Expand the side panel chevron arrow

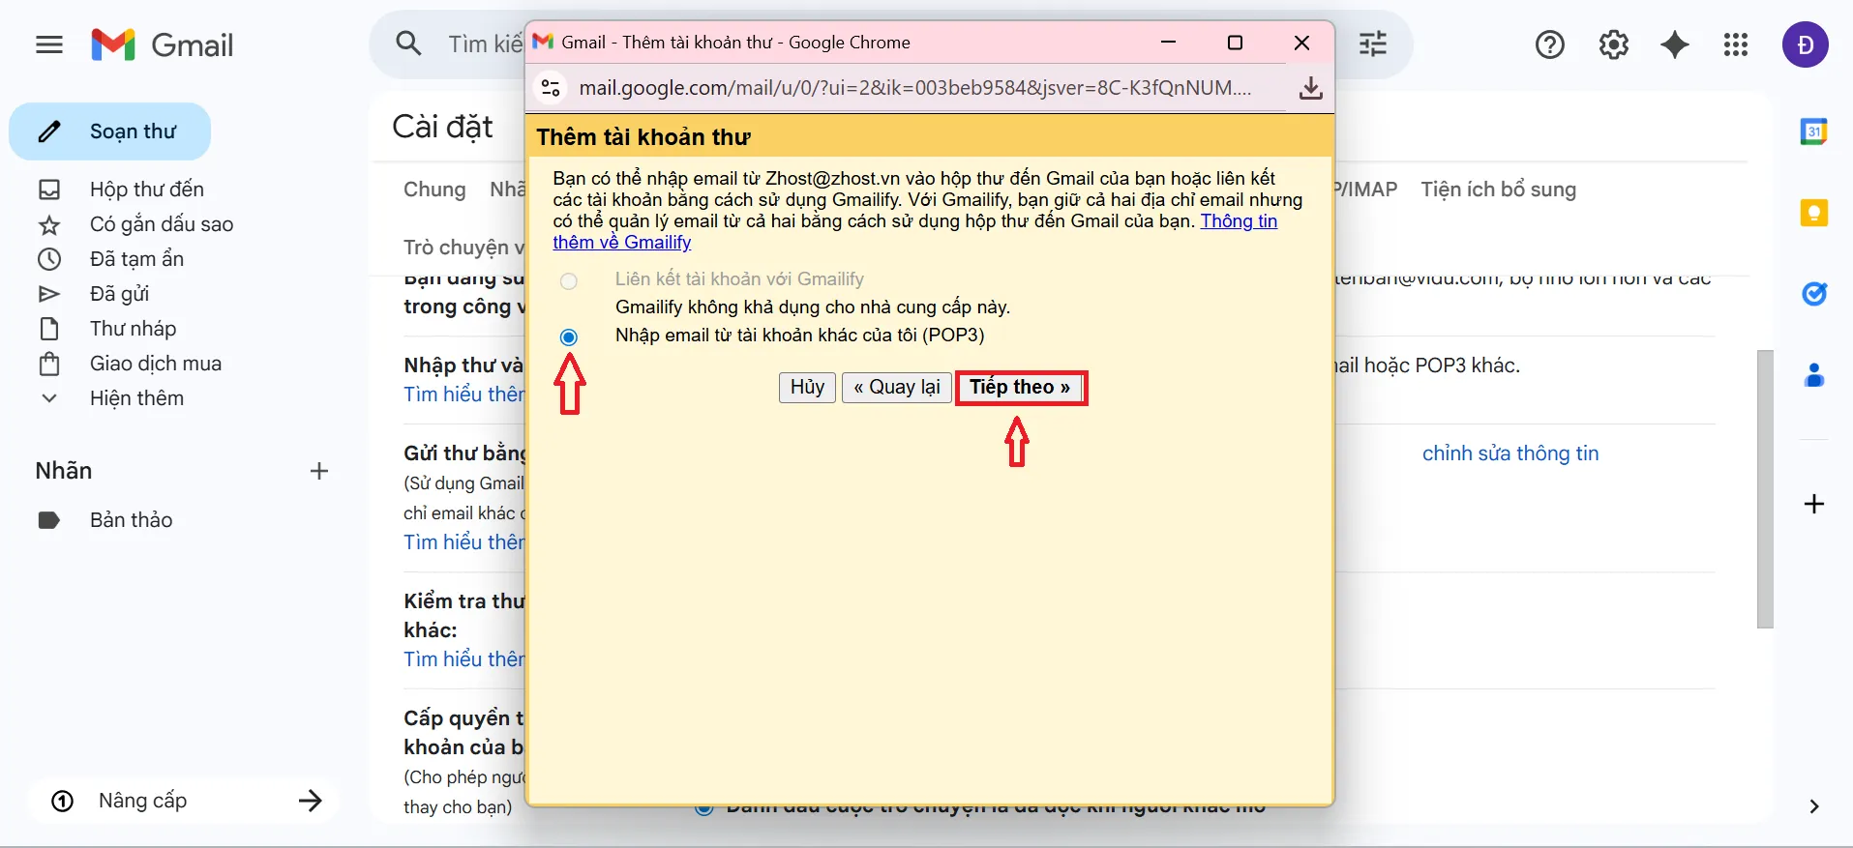click(1813, 806)
